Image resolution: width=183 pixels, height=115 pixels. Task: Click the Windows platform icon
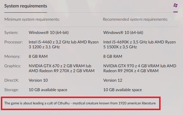tap(176, 5)
